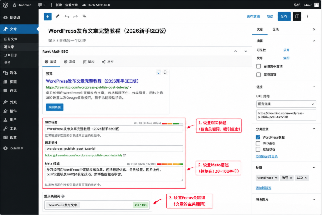
Task: Switch to Rank Math 高级 tab
Action: [70, 62]
